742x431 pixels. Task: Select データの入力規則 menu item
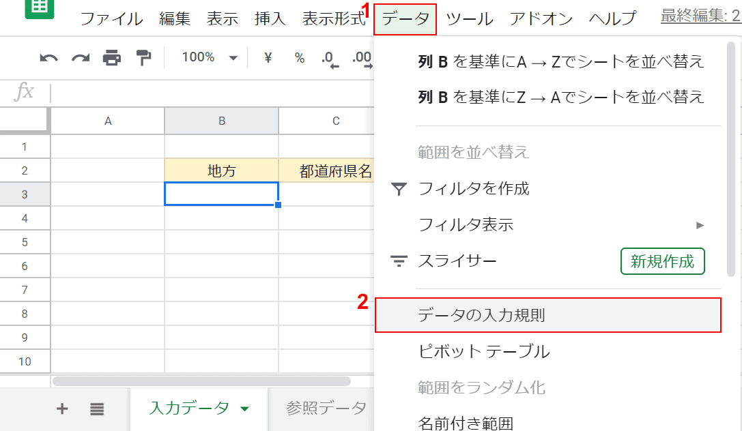point(548,315)
